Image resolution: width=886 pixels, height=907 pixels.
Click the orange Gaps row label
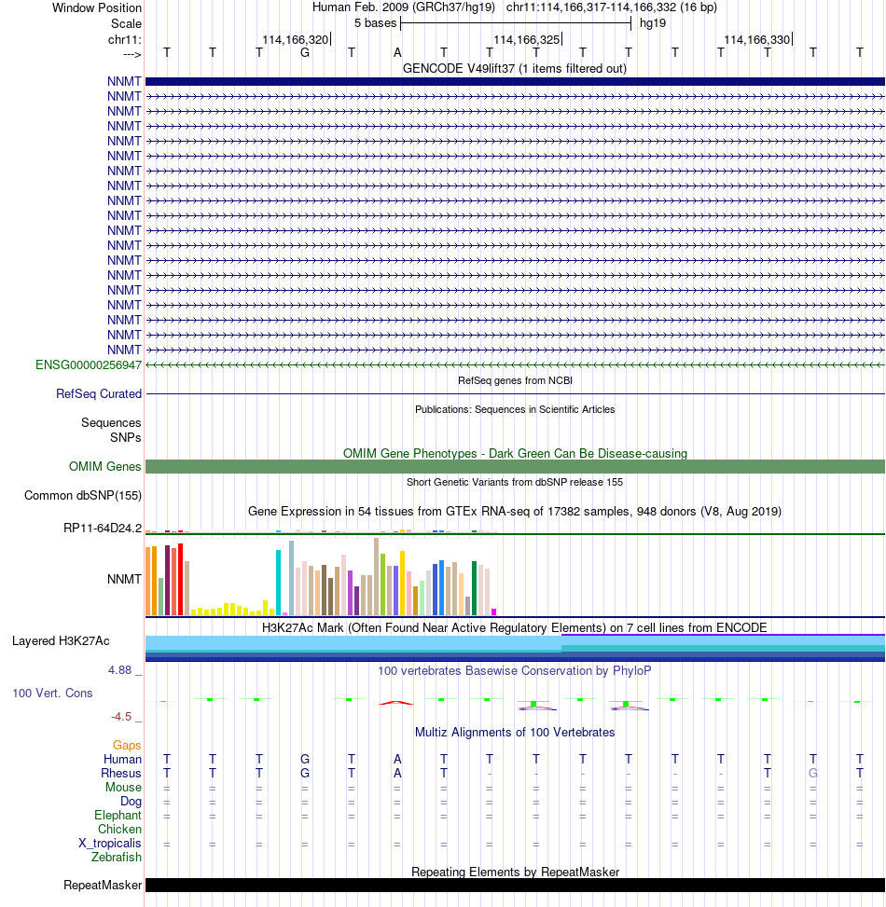point(127,746)
